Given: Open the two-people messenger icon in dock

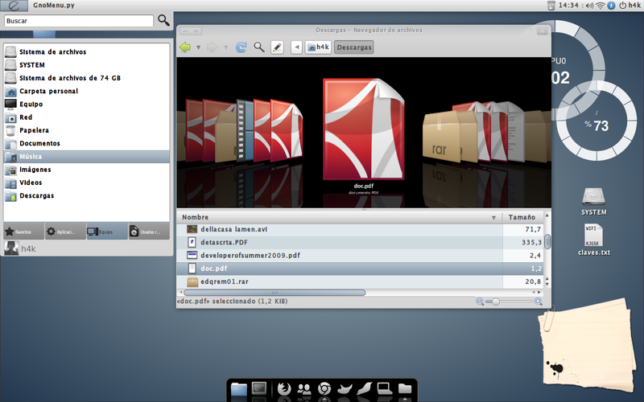Looking at the screenshot, I should (x=304, y=388).
